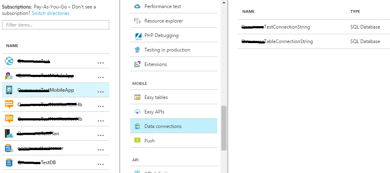Click the Push notification icon
The height and width of the screenshot is (173, 390).
(x=137, y=141)
